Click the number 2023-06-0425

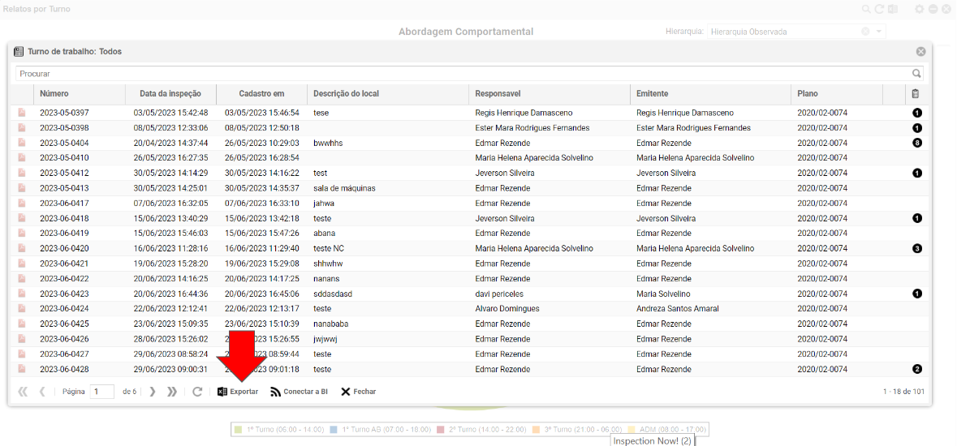pyautogui.click(x=64, y=324)
